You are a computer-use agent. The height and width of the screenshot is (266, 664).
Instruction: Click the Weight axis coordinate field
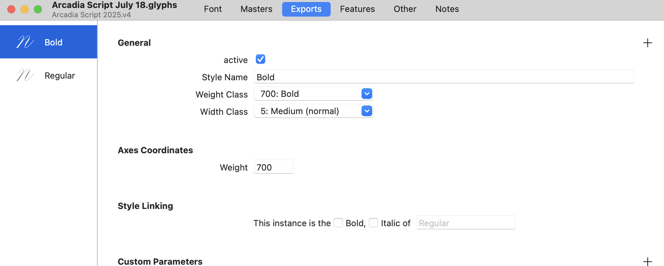273,167
